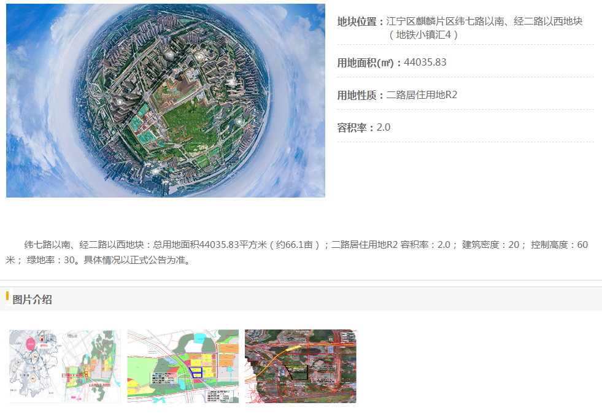This screenshot has height=416, width=602.
Task: Click the 44035.83 value in the details list
Action: tap(425, 63)
